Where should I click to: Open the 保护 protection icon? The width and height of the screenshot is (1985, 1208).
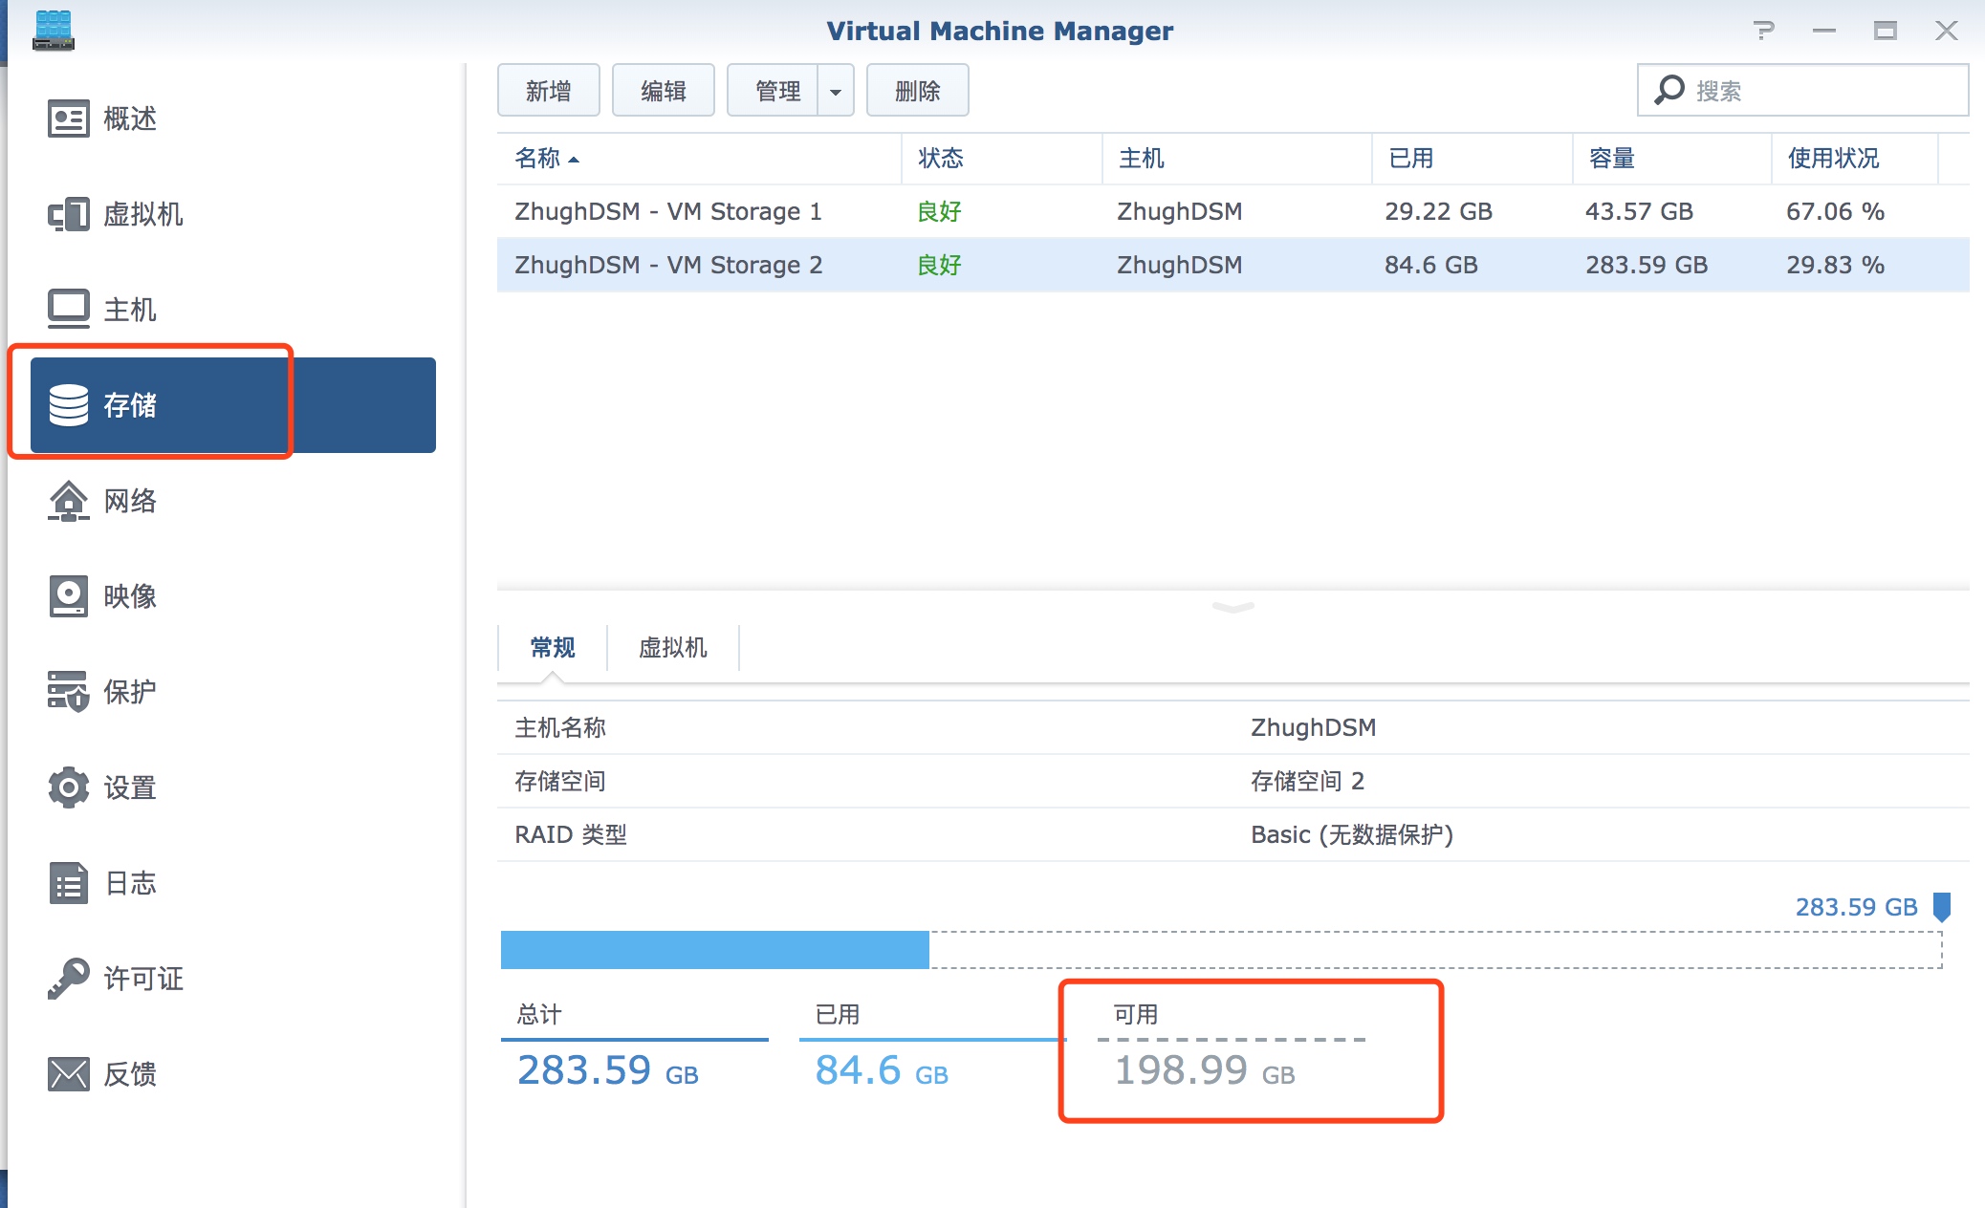[x=68, y=691]
